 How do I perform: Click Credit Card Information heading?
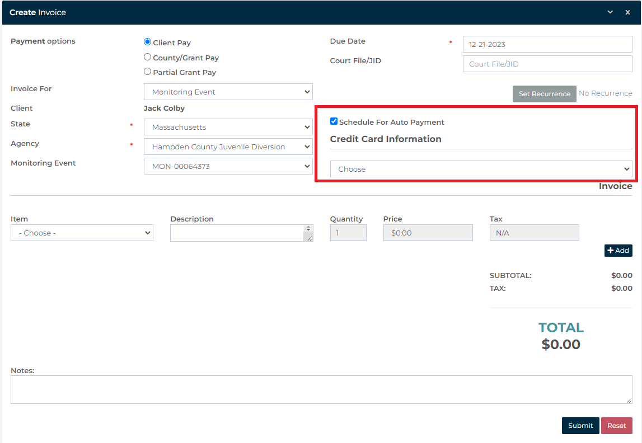(386, 139)
